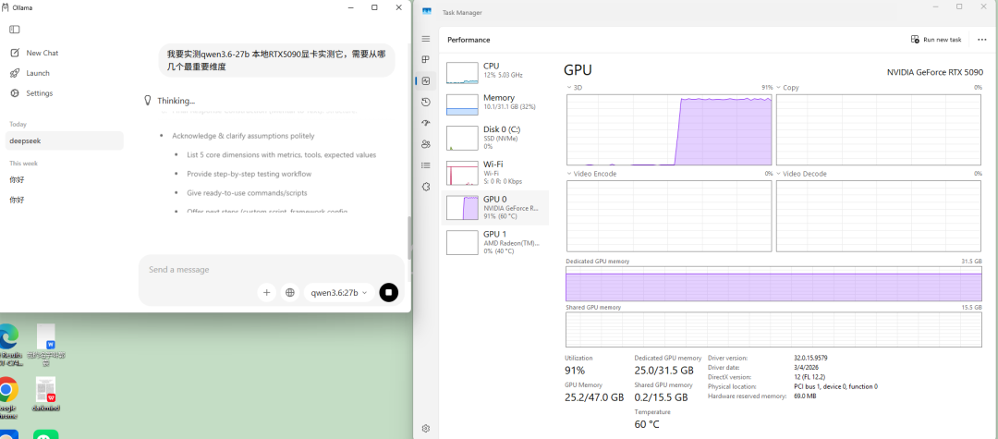
Task: Open Details list icon in Task Manager
Action: point(426,165)
